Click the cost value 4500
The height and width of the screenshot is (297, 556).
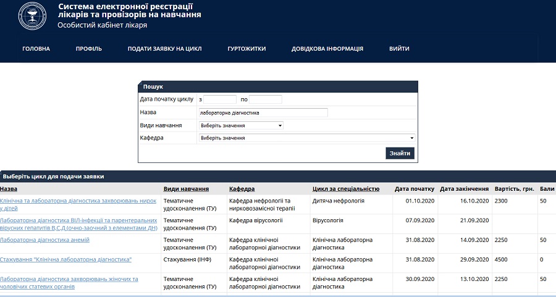click(501, 259)
